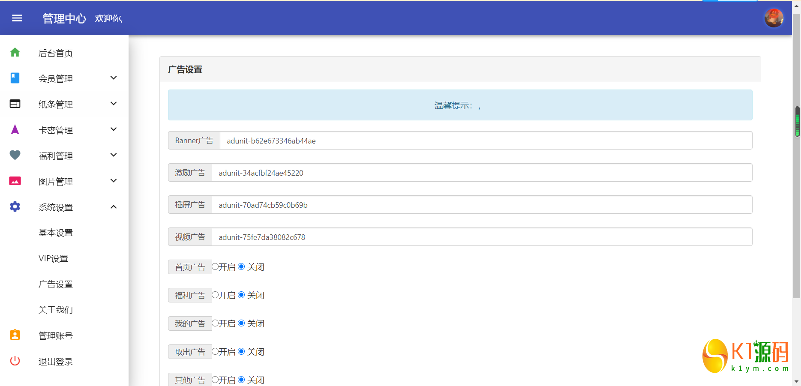Click the green home icon
The width and height of the screenshot is (801, 386).
coord(15,52)
